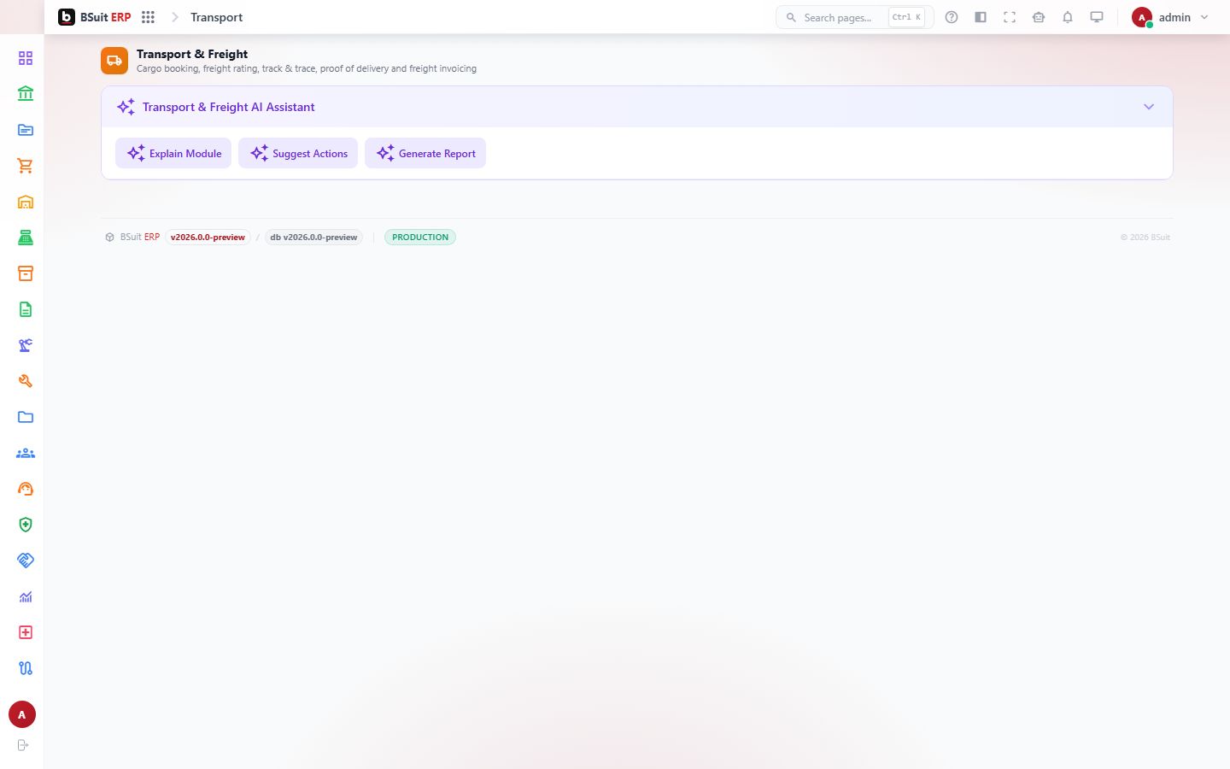Click the Transport breadcrumb item
1230x769 pixels.
coord(216,17)
